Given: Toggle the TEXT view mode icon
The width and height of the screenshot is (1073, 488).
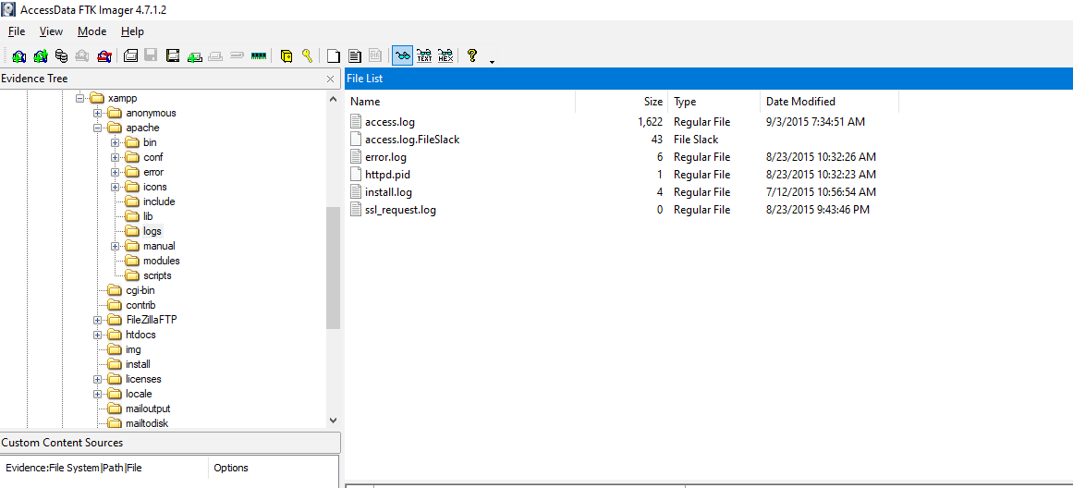Looking at the screenshot, I should 424,56.
